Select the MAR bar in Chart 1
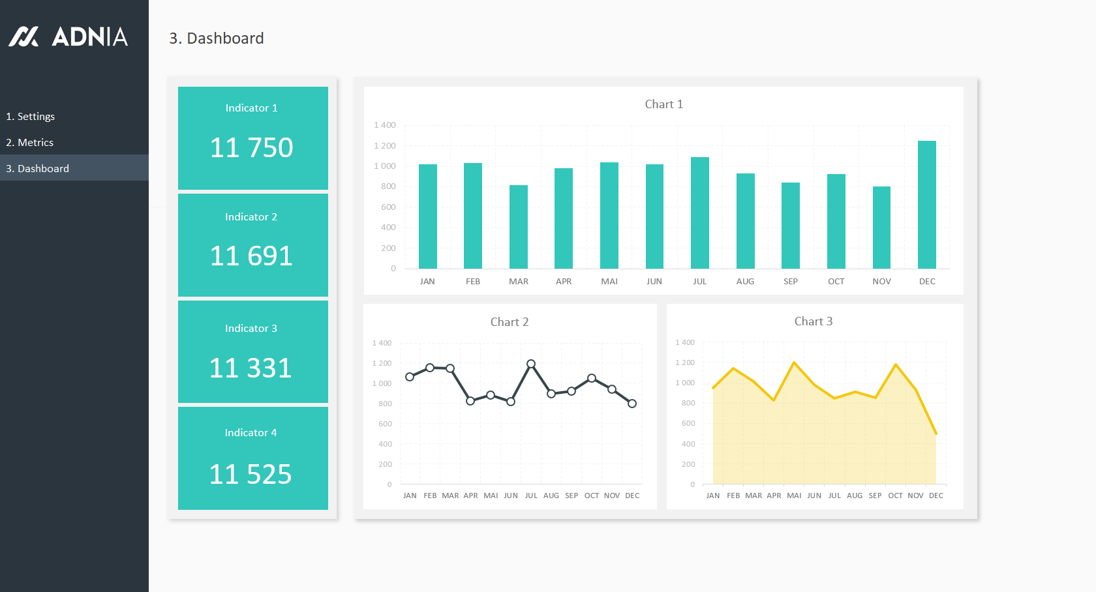This screenshot has width=1096, height=592. 519,227
